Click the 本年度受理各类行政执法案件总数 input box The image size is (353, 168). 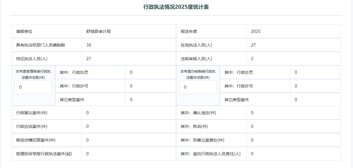[x=33, y=87]
